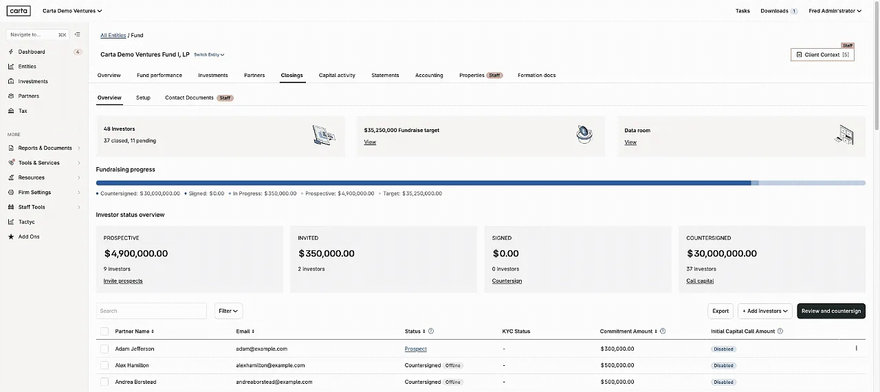Open Properties tab
This screenshot has height=392, width=880.
coord(481,75)
